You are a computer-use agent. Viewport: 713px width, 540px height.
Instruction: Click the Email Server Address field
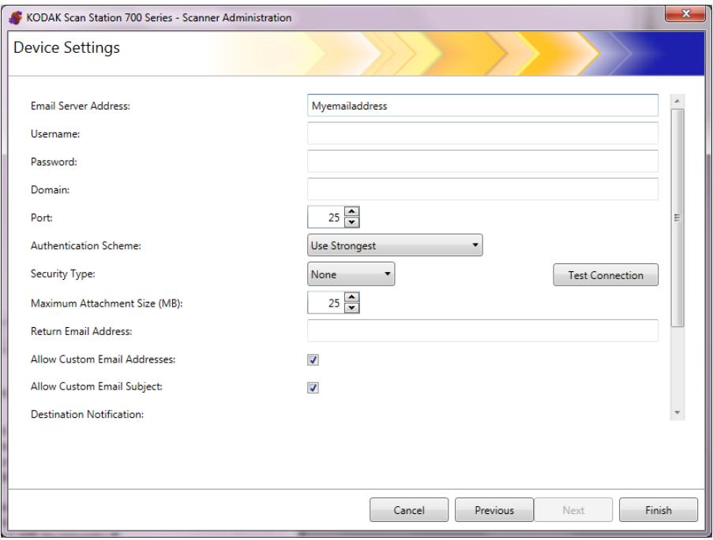pos(482,106)
